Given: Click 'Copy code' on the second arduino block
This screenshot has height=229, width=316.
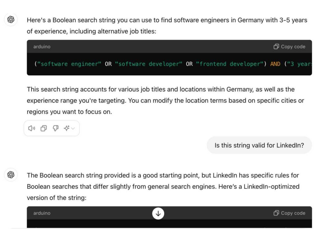Looking at the screenshot, I should (292, 213).
